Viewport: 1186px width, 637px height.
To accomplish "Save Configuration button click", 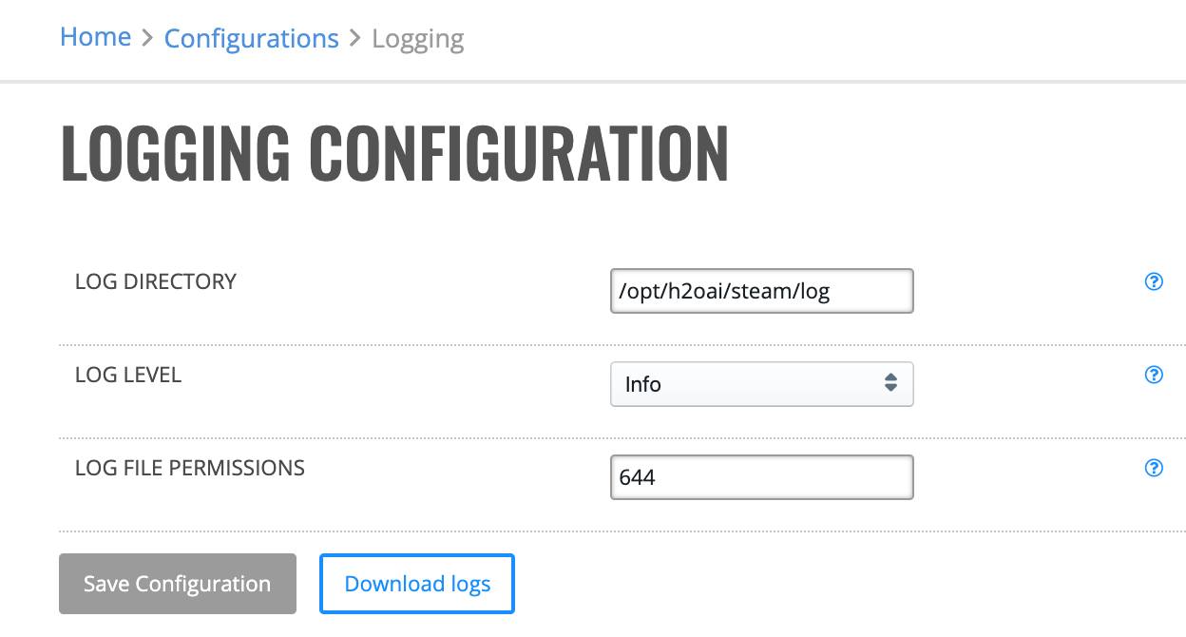I will click(x=178, y=584).
